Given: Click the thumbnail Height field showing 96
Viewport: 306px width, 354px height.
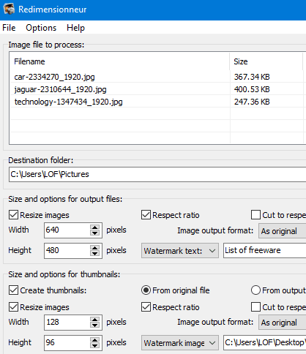Looking at the screenshot, I should pos(67,342).
